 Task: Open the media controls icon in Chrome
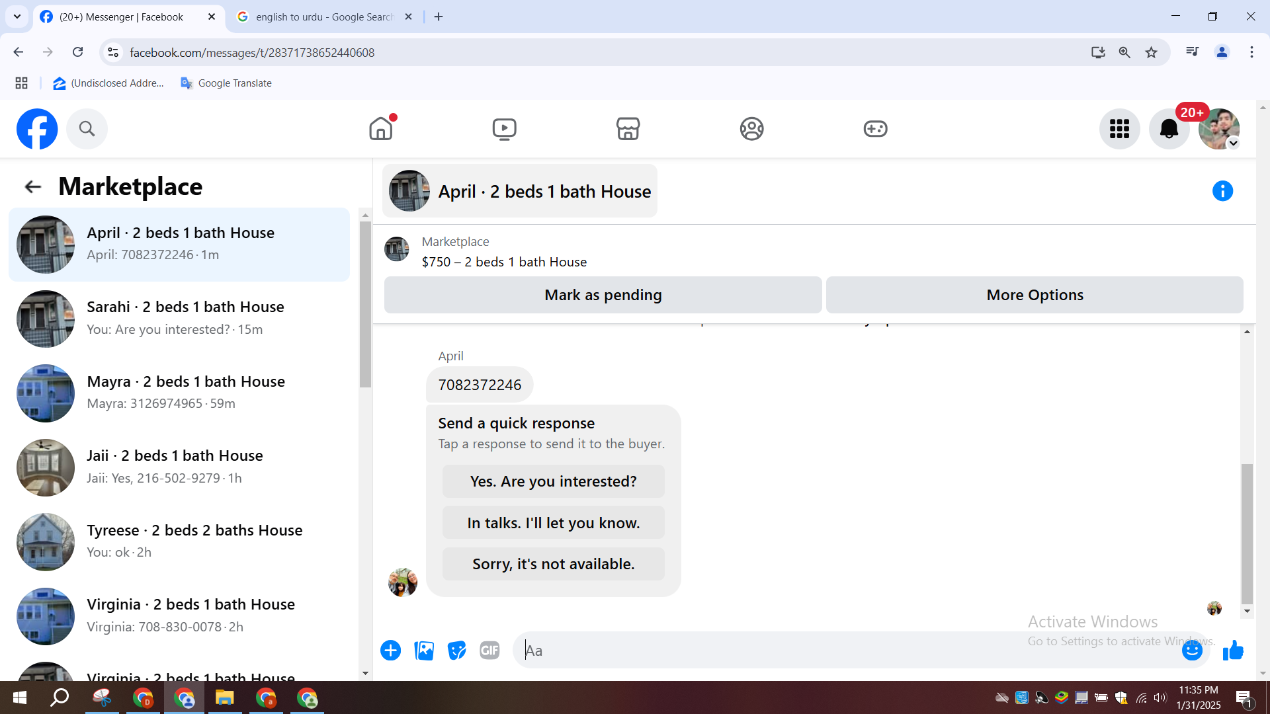(1193, 52)
